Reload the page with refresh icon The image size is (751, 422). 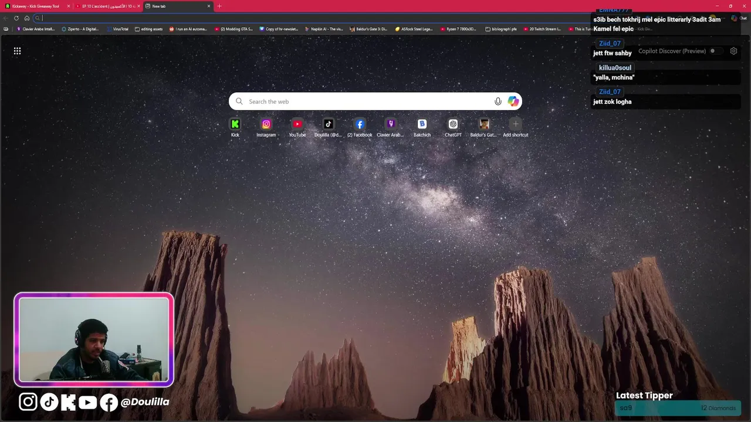[16, 18]
